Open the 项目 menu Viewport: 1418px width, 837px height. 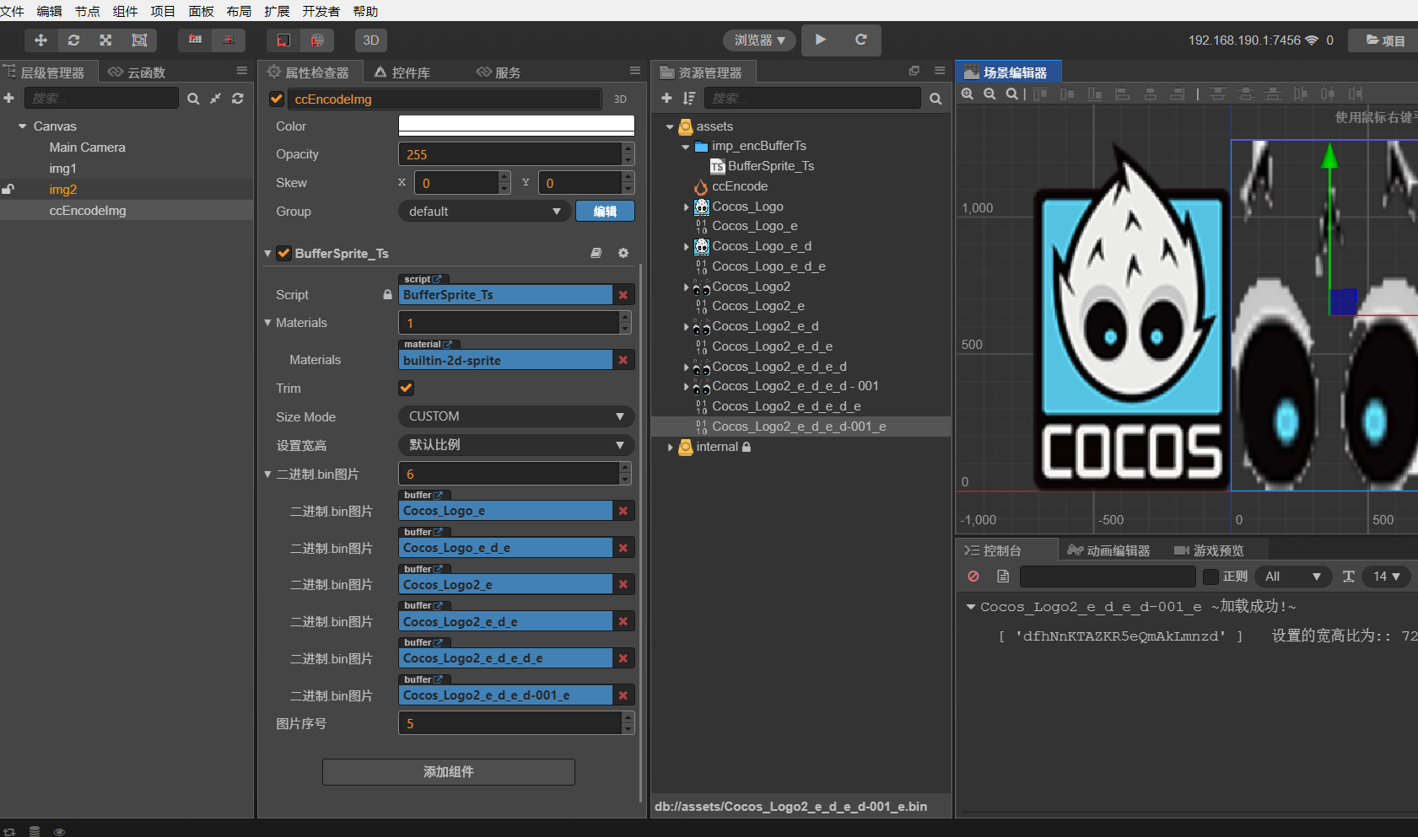[x=162, y=11]
